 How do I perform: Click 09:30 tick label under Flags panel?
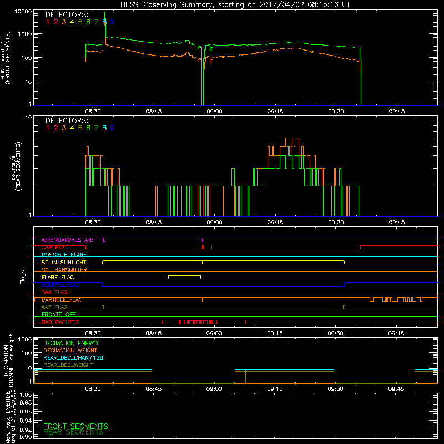tap(336, 334)
